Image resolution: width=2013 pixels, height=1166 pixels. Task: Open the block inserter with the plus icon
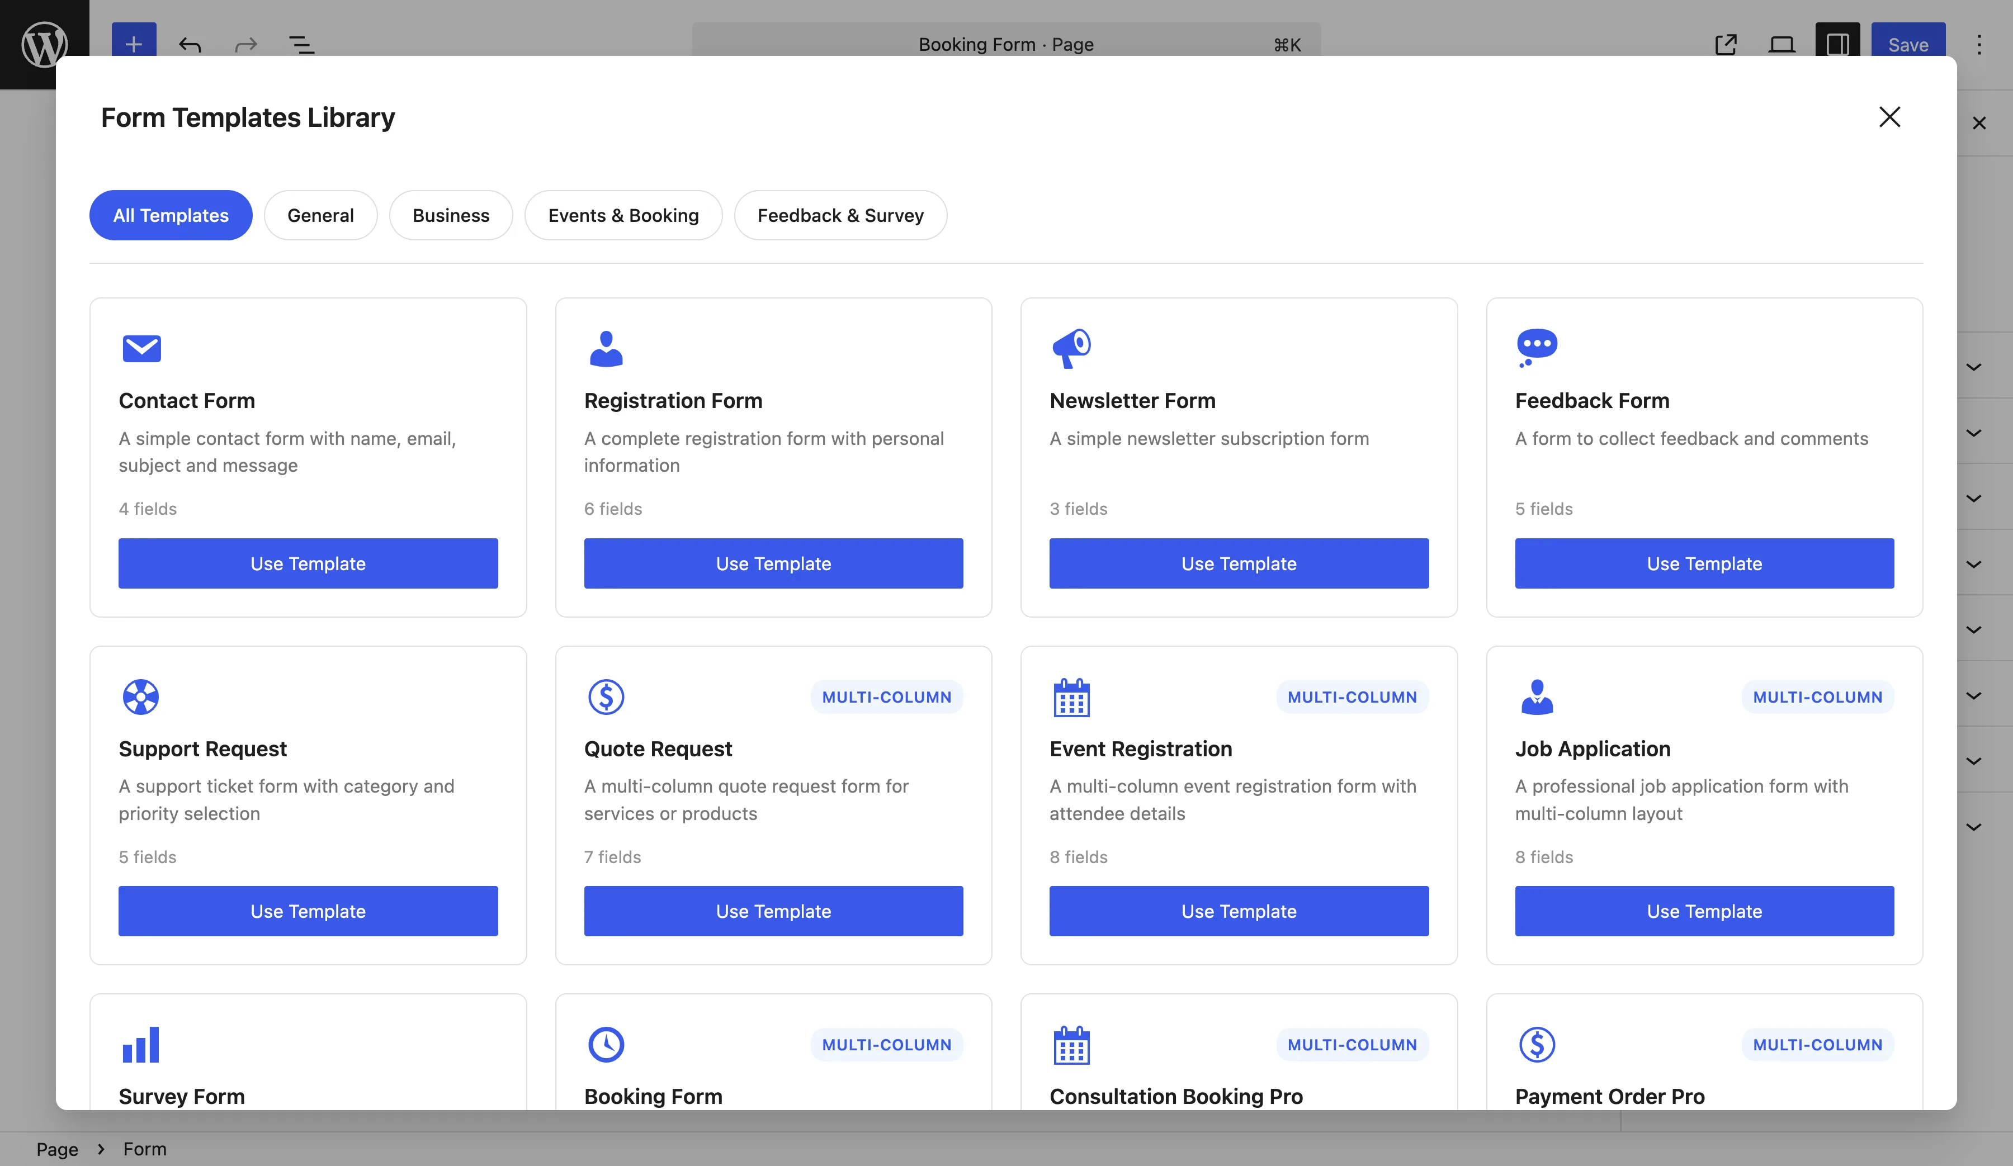(x=134, y=45)
